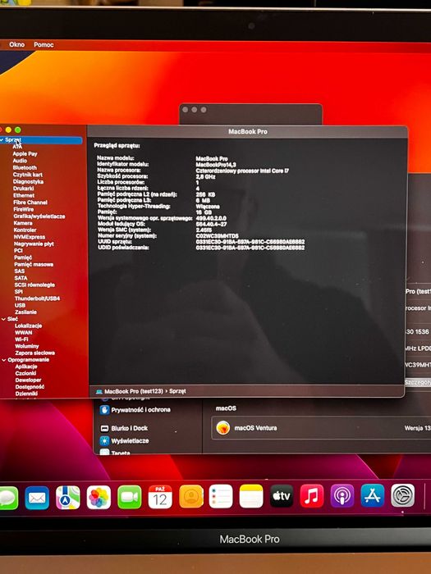
Task: Select Diagnostyka in the sidebar
Action: 28,181
